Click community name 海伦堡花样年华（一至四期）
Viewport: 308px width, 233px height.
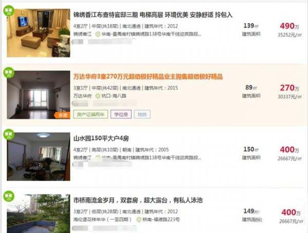102,220
